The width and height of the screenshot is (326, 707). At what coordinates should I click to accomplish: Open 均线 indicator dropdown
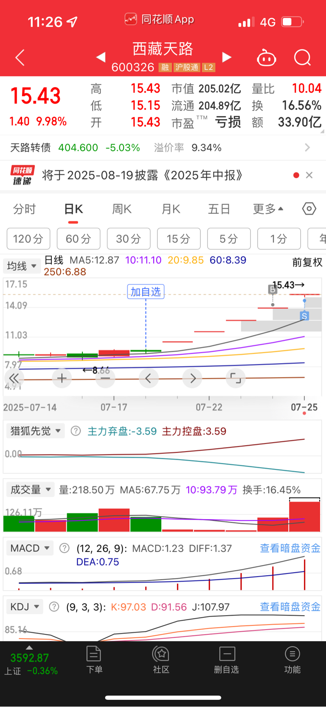tap(22, 266)
